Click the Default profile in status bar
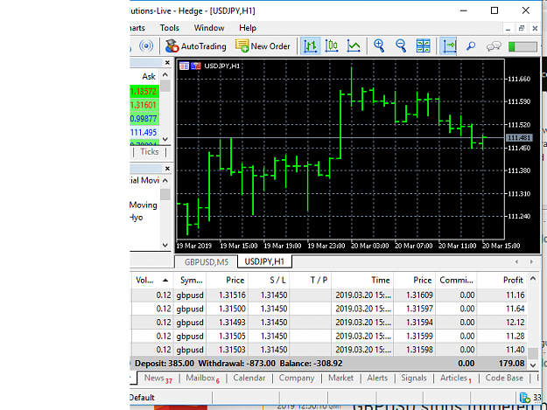Image resolution: width=547 pixels, height=410 pixels. click(142, 398)
